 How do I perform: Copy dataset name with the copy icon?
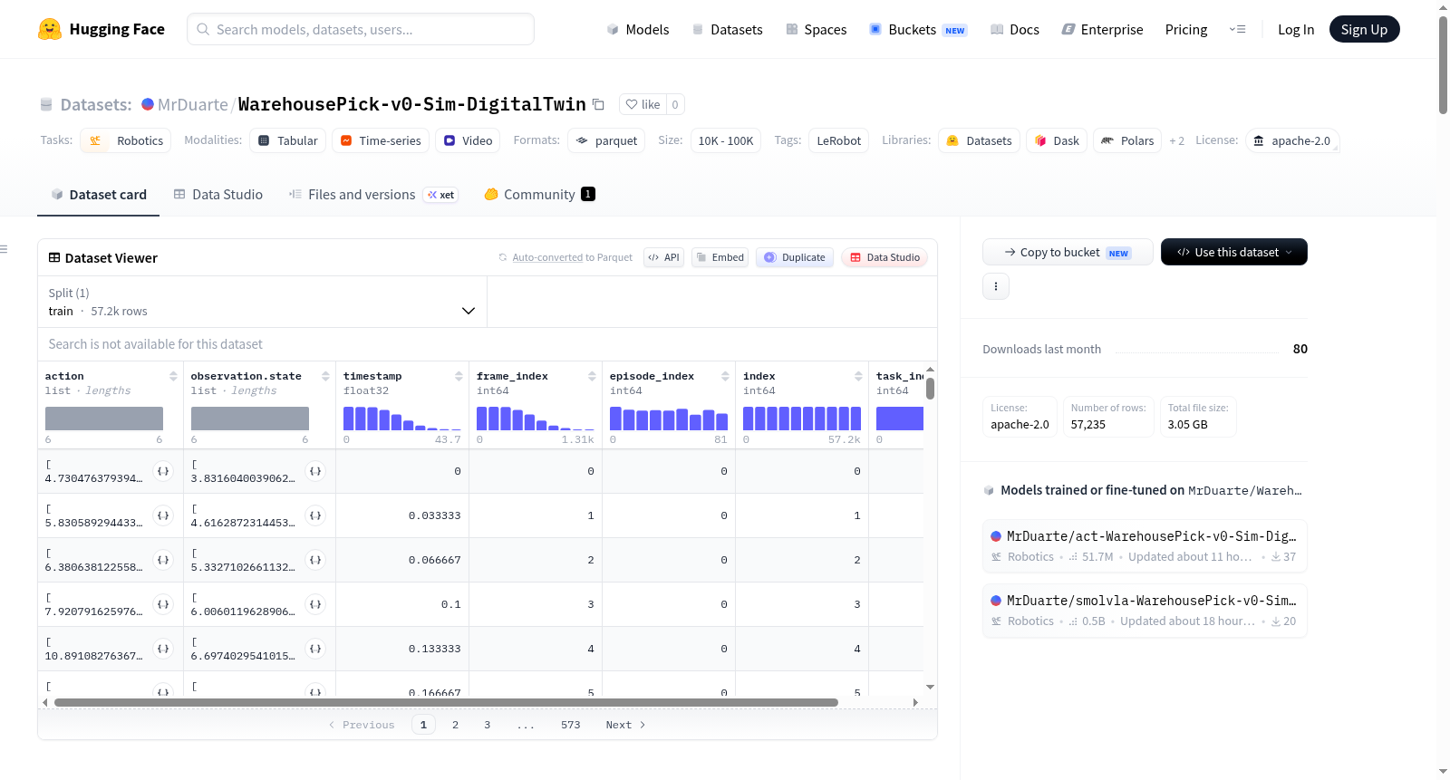(x=598, y=104)
